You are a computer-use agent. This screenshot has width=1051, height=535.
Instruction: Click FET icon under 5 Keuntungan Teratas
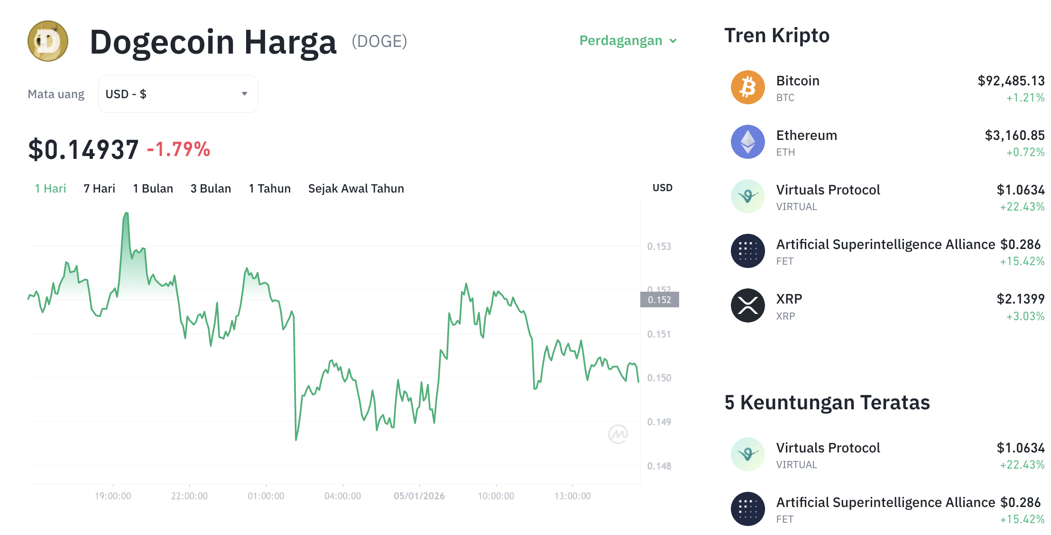[x=747, y=509]
